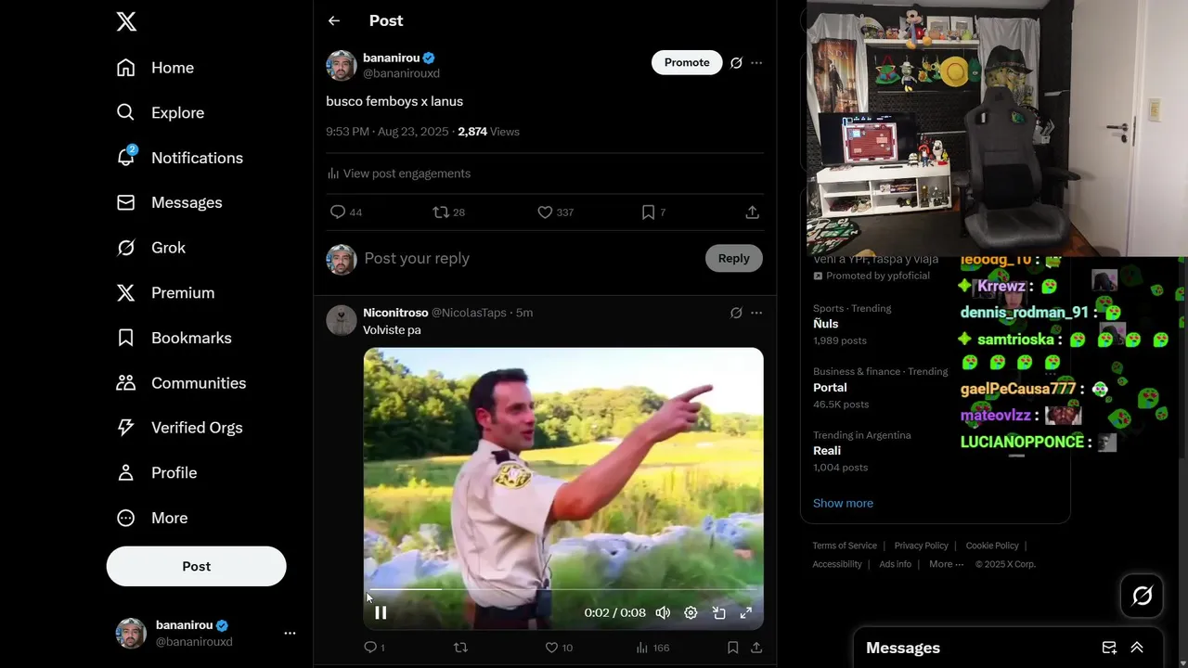Click share icon on Niconitroso's reply
The width and height of the screenshot is (1188, 668).
coord(756,648)
